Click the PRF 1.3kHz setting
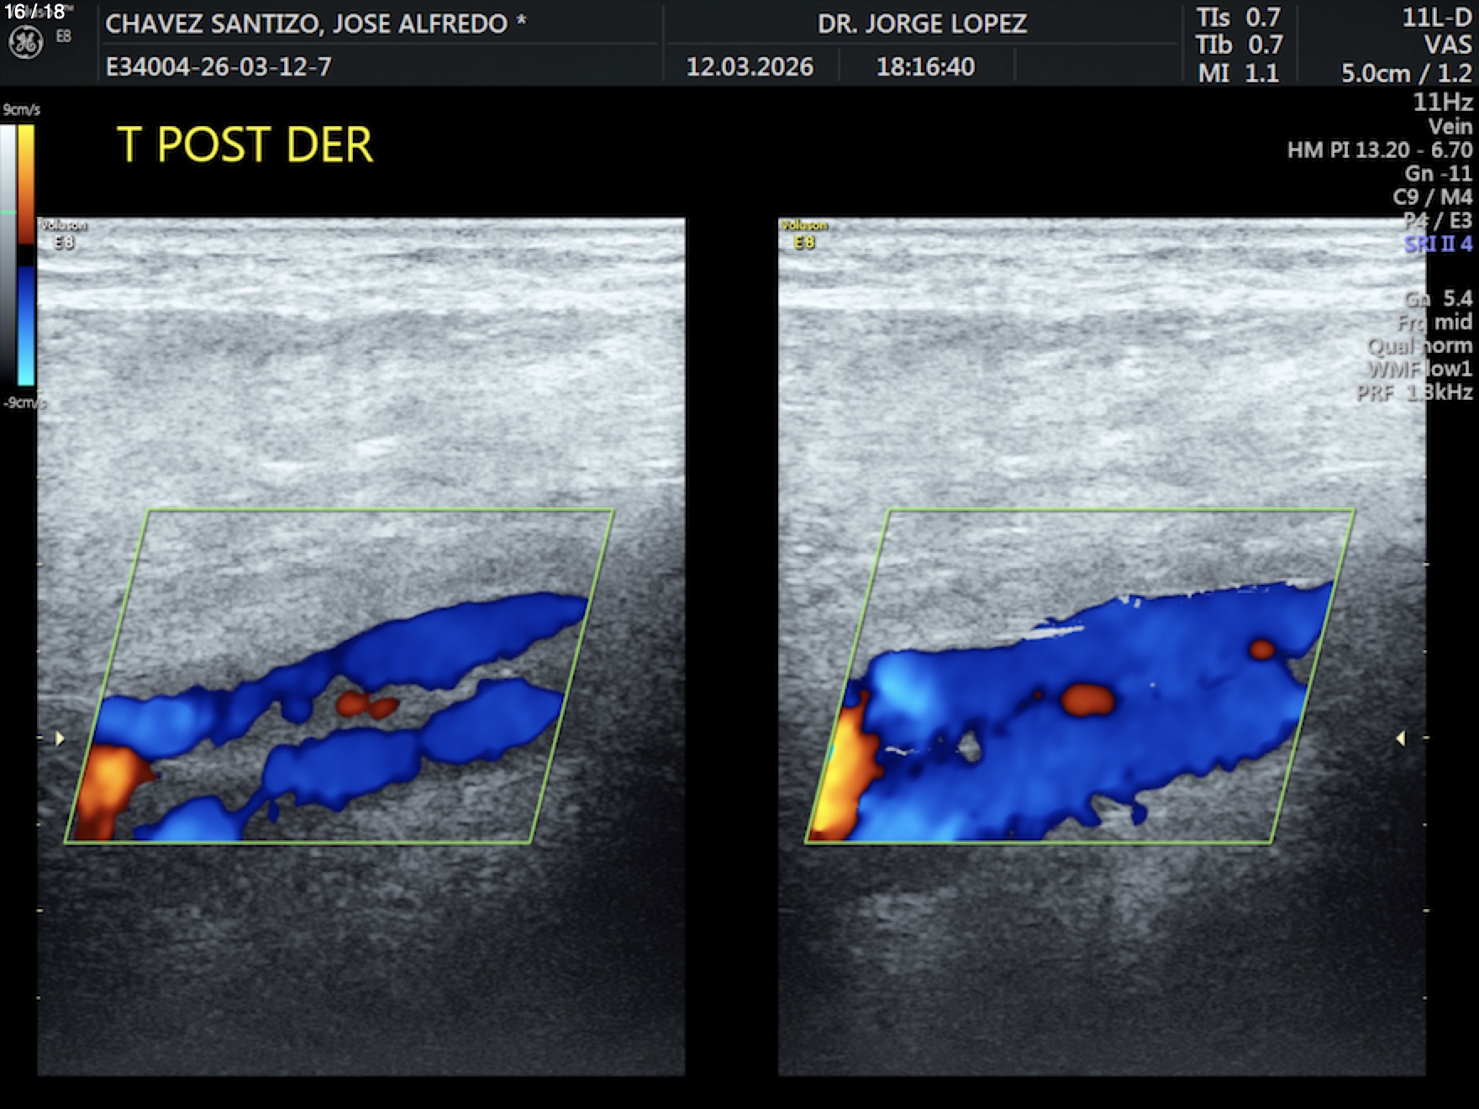 pyautogui.click(x=1414, y=392)
